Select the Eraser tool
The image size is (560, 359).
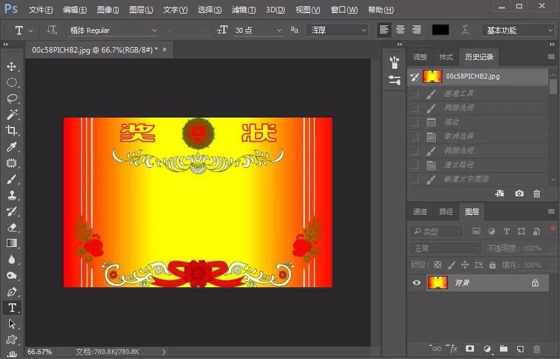point(11,227)
